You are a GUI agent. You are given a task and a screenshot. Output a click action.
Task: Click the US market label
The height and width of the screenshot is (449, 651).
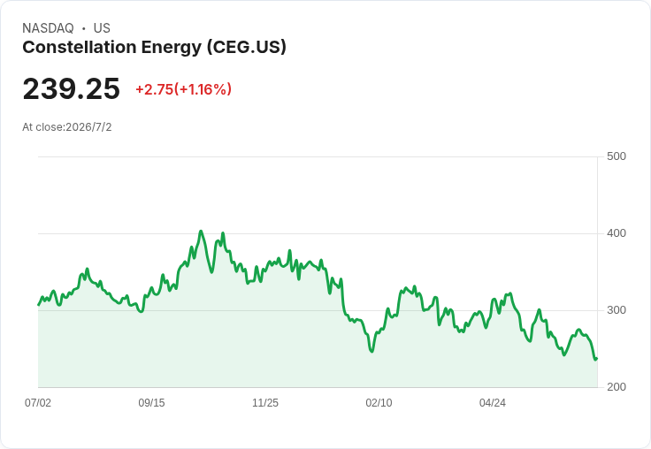coord(102,28)
